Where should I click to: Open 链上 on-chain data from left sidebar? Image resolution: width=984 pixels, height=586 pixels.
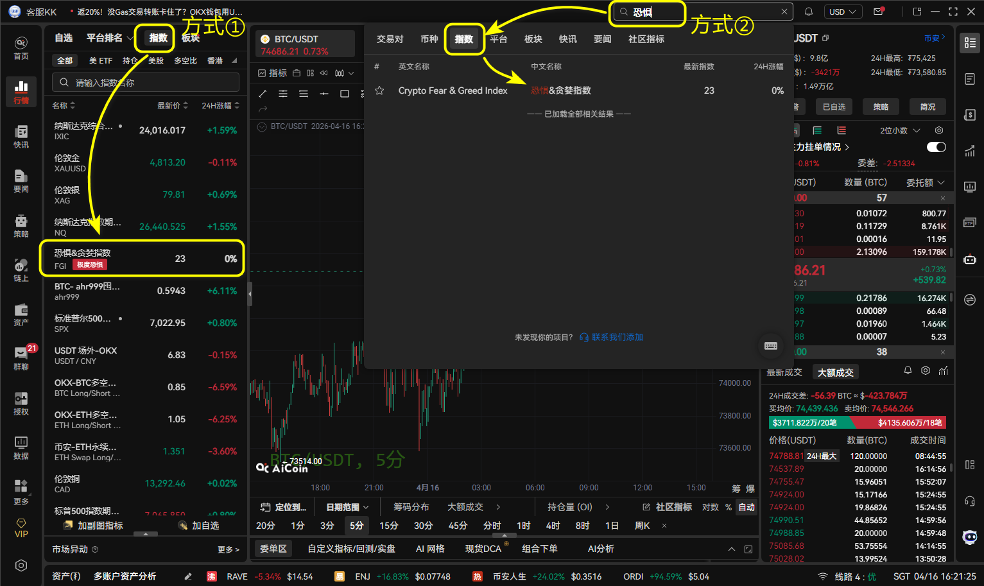pyautogui.click(x=20, y=270)
